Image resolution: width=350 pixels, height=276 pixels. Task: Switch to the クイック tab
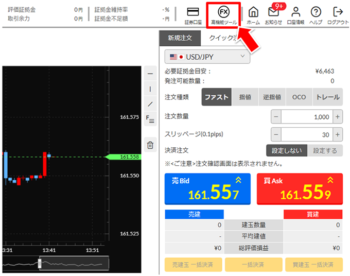pos(222,38)
